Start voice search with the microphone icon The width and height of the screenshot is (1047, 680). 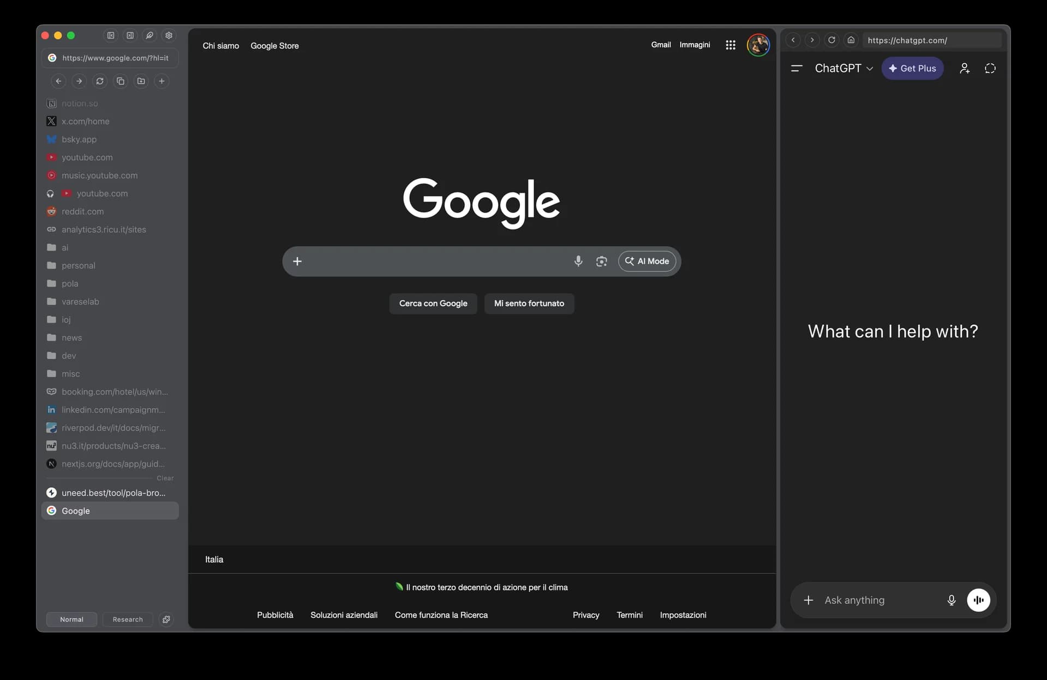point(578,261)
